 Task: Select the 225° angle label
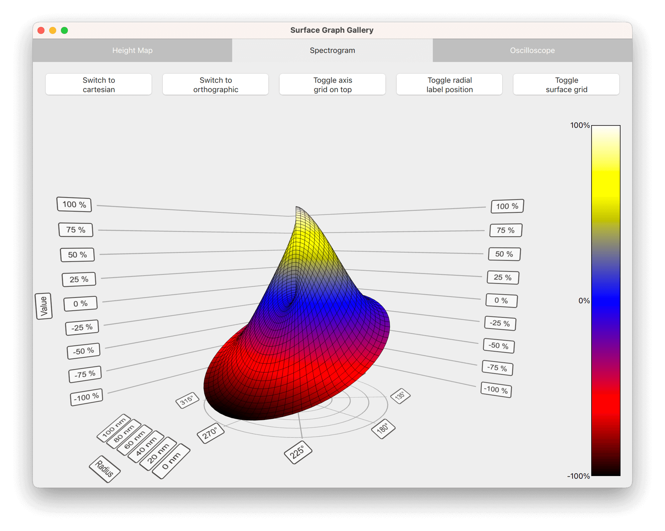298,452
